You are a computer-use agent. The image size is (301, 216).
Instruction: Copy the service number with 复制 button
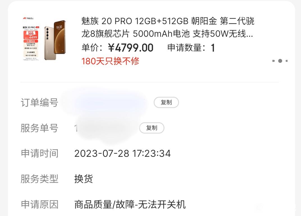tap(152, 128)
